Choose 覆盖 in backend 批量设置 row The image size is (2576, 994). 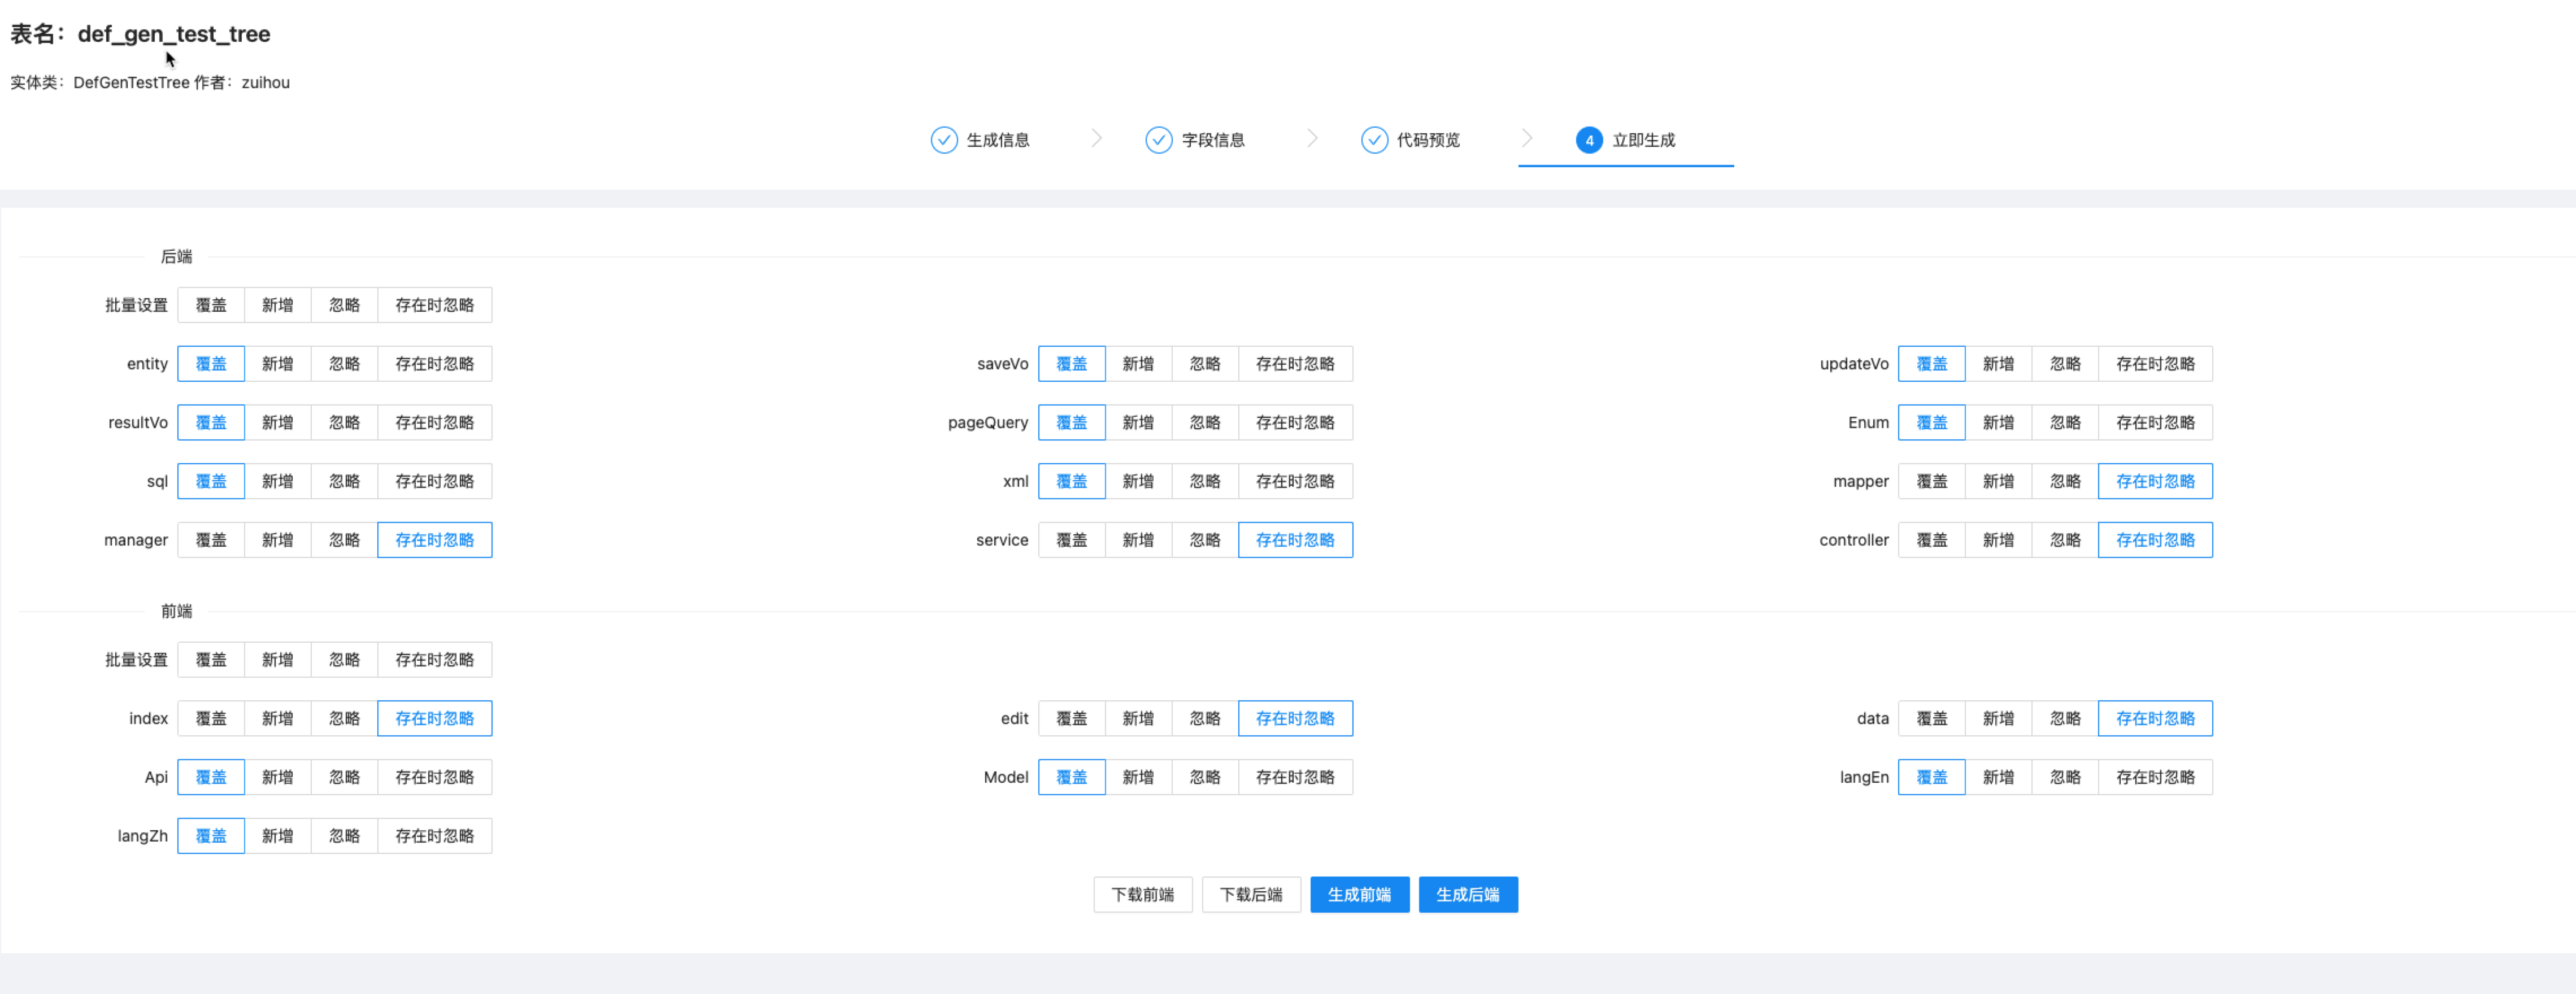(210, 305)
